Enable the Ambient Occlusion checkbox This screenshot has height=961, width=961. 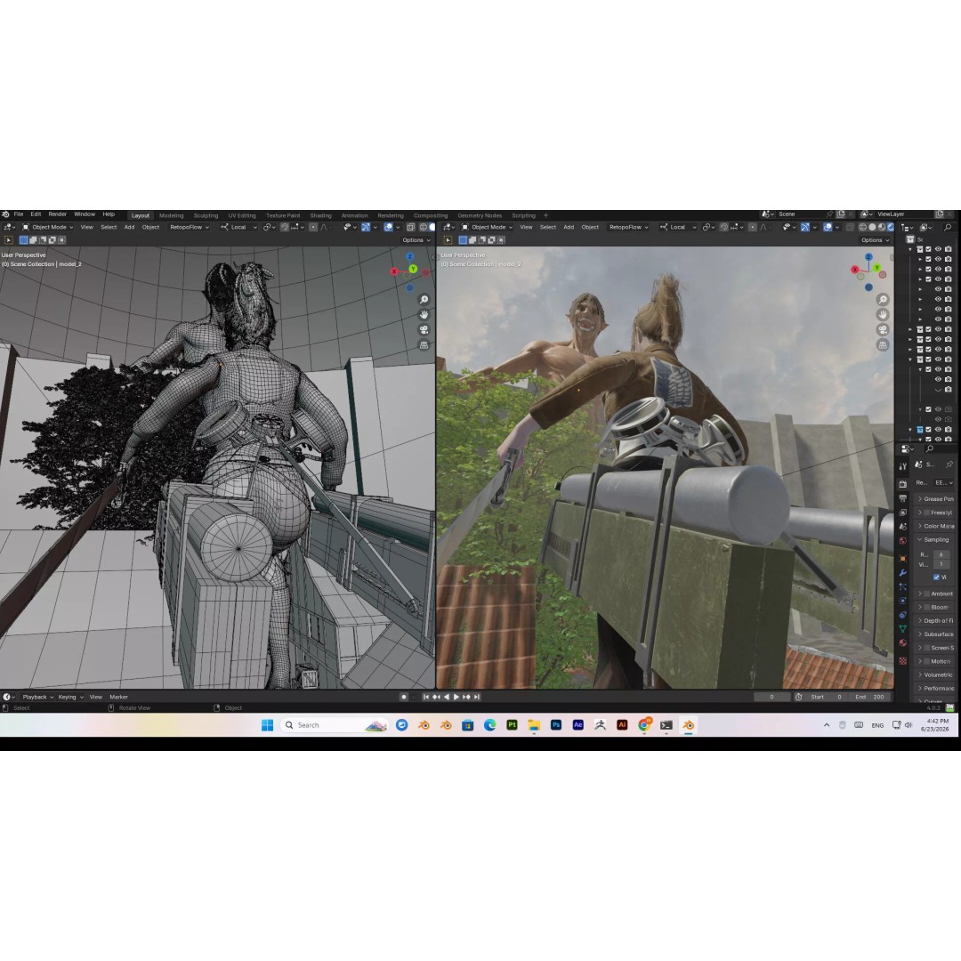926,594
